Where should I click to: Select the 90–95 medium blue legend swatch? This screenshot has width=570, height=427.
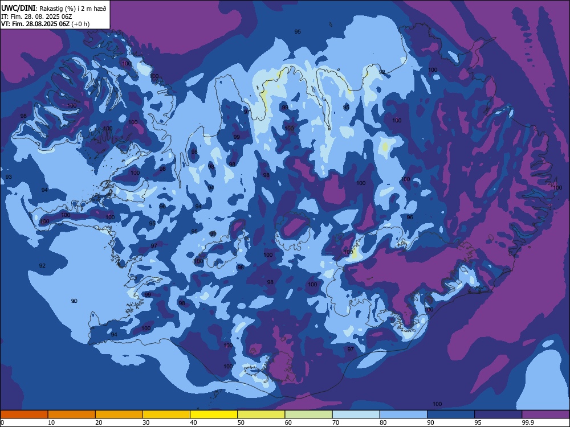point(451,414)
